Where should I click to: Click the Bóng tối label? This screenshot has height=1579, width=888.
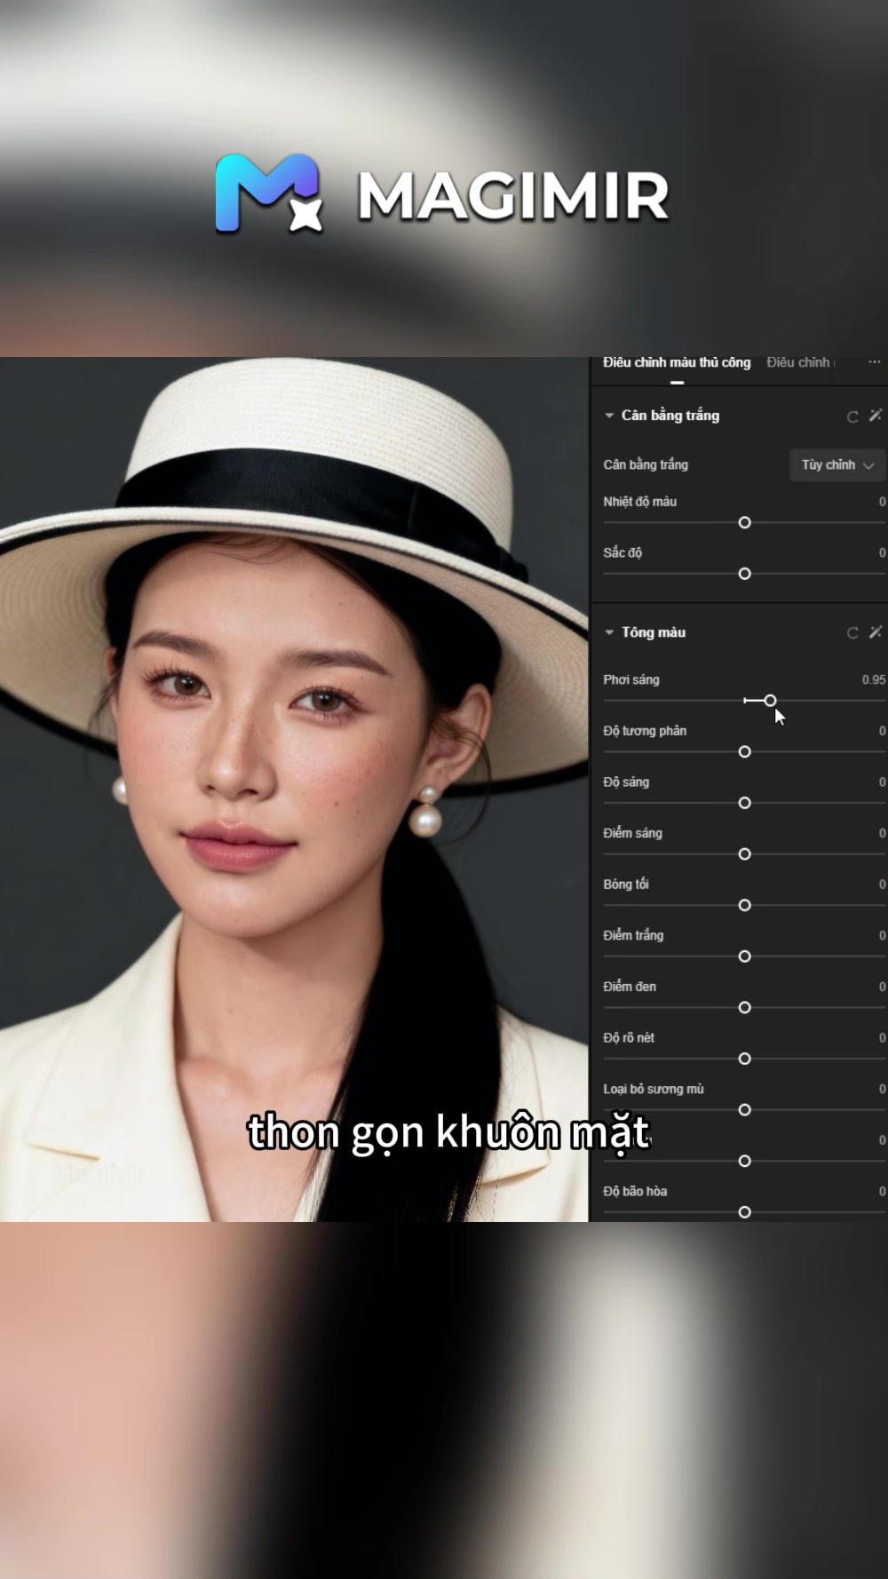(626, 885)
